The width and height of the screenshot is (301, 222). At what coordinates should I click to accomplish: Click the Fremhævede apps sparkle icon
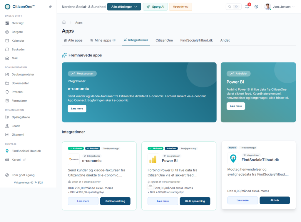(x=64, y=55)
